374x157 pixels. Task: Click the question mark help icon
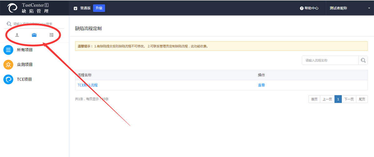pos(302,8)
